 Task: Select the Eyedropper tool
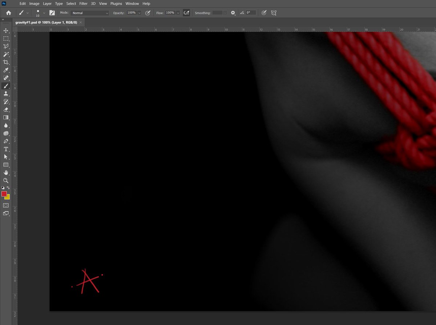6,70
